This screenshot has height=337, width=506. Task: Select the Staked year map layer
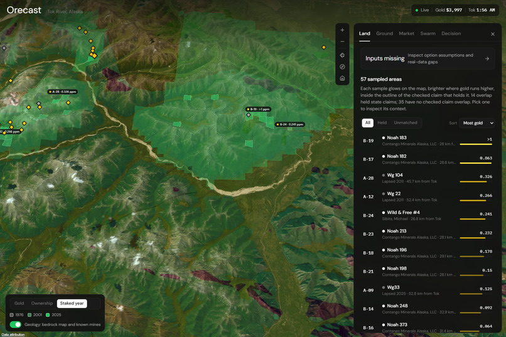tap(72, 304)
